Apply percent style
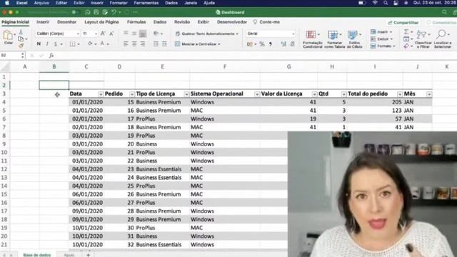This screenshot has height=257, width=457. 262,44
